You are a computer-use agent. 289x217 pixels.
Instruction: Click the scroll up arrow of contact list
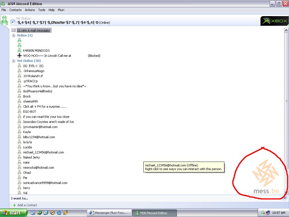tap(286, 30)
